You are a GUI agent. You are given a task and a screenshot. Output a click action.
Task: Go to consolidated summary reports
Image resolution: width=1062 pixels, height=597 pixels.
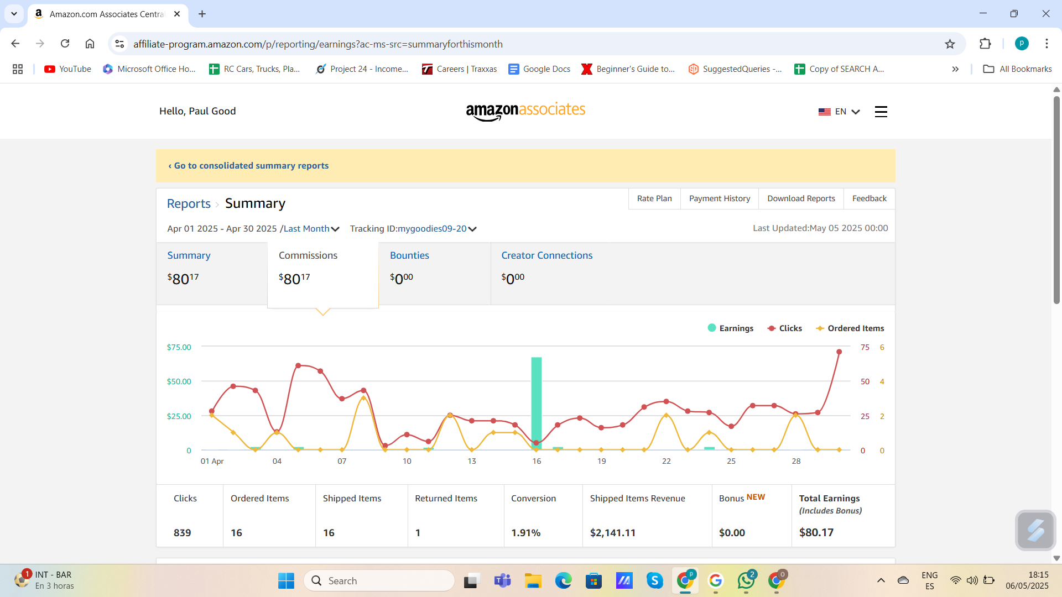(248, 166)
